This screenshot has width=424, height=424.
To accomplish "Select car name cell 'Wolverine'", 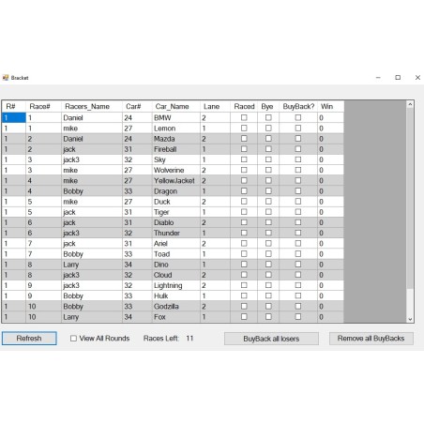I will pos(176,170).
